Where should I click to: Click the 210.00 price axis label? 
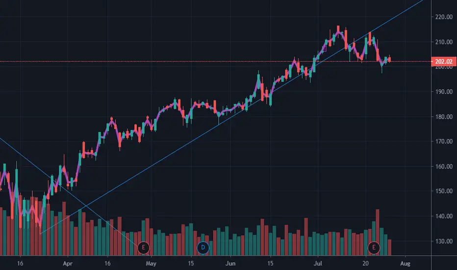coord(444,42)
